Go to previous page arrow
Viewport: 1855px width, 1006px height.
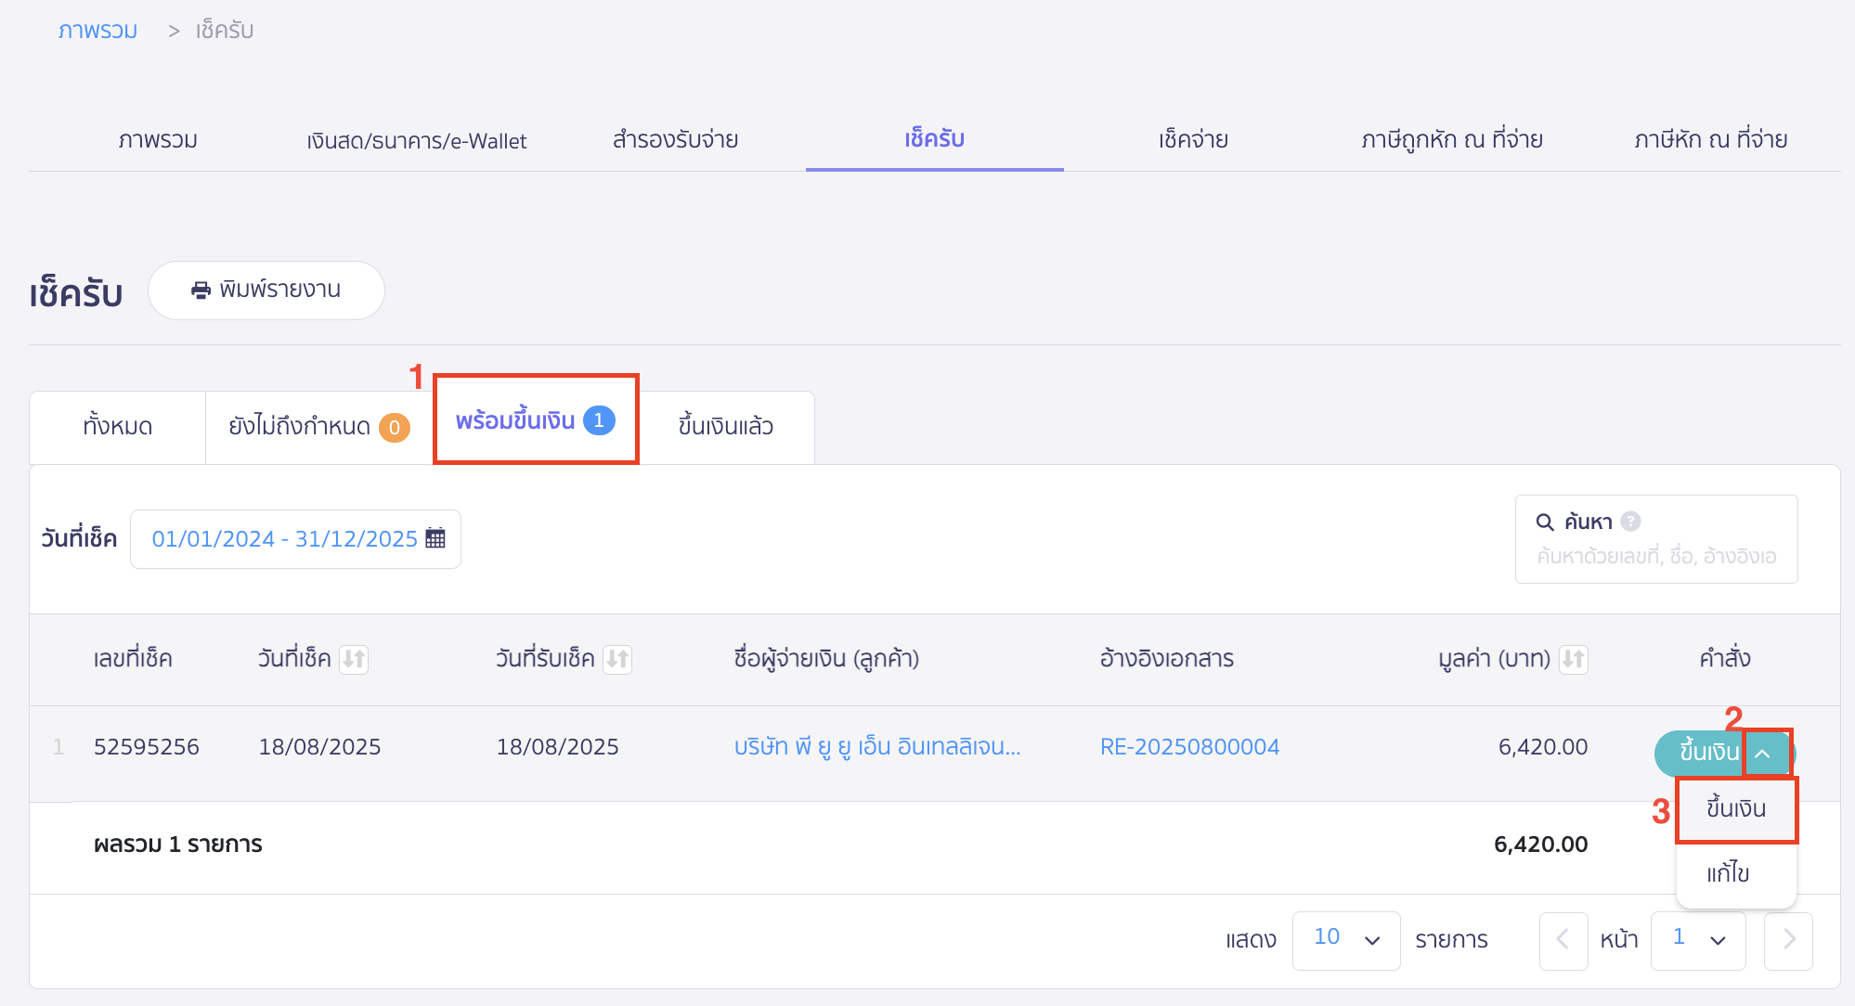coord(1563,939)
